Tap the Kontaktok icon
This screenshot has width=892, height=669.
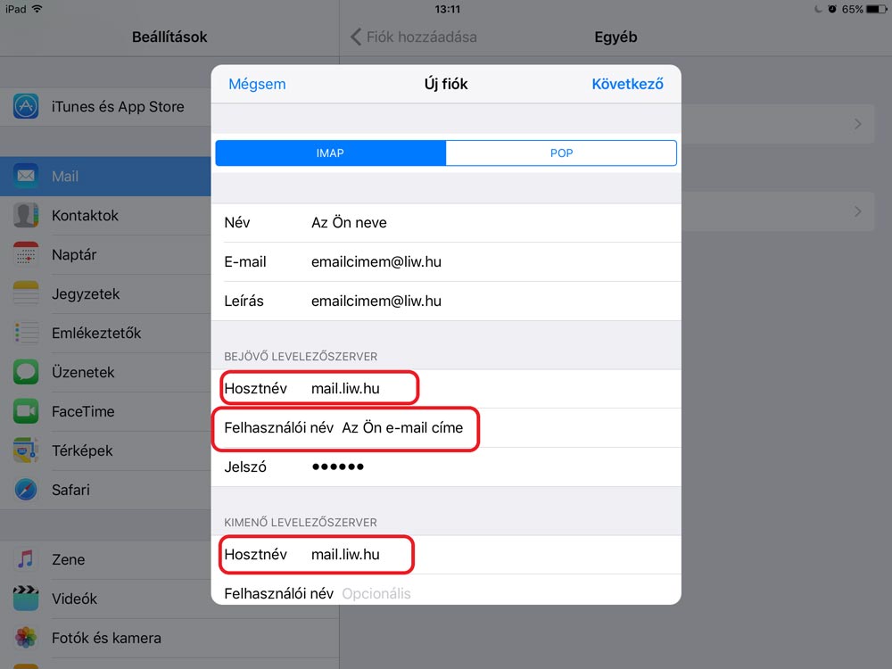26,216
